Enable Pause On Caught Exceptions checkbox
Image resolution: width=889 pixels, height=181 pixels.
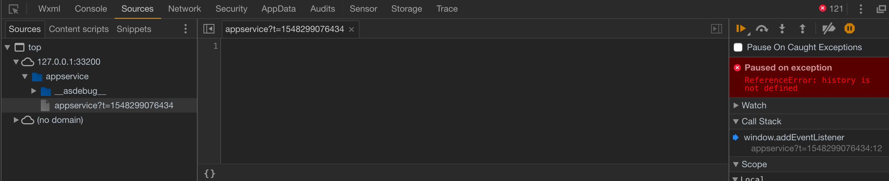point(738,47)
